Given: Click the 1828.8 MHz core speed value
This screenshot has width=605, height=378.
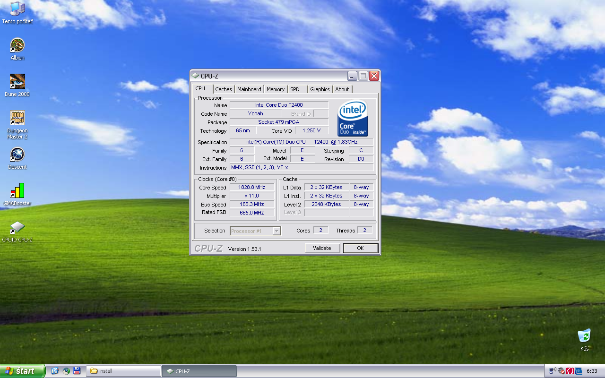Looking at the screenshot, I should [252, 187].
